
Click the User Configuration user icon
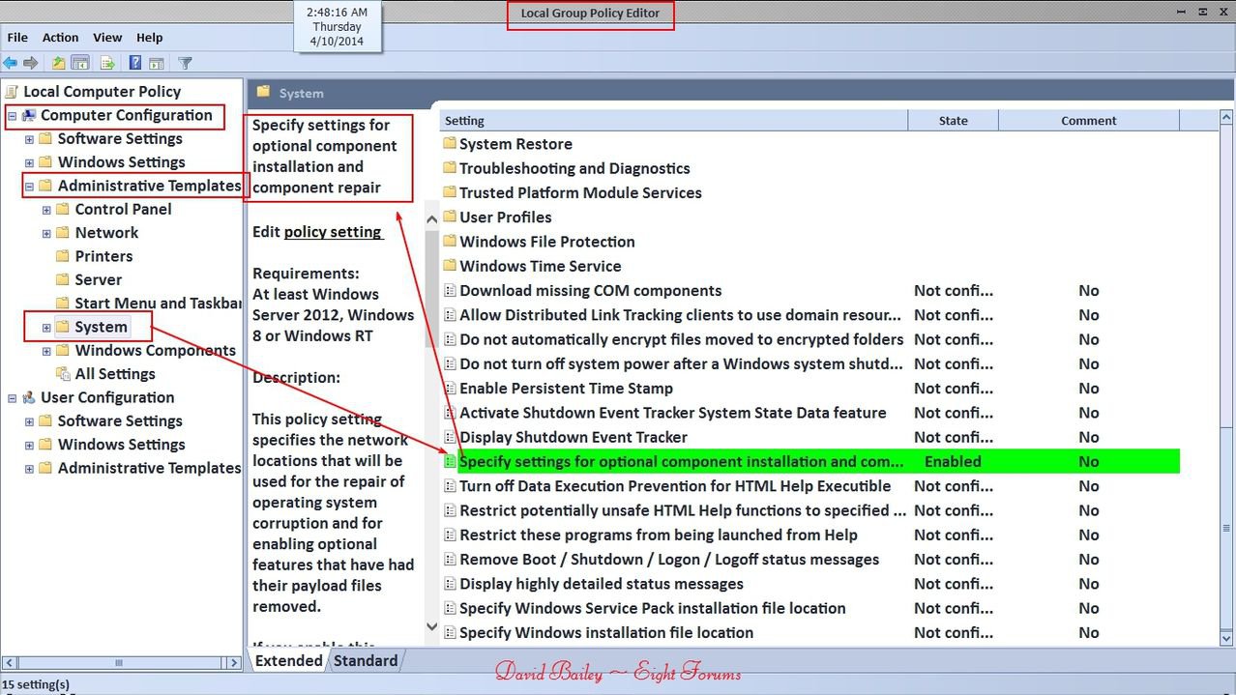pos(29,397)
